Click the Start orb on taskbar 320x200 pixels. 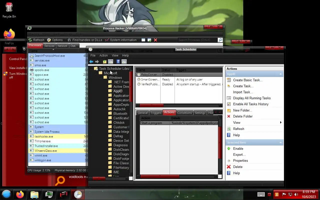tap(6, 194)
